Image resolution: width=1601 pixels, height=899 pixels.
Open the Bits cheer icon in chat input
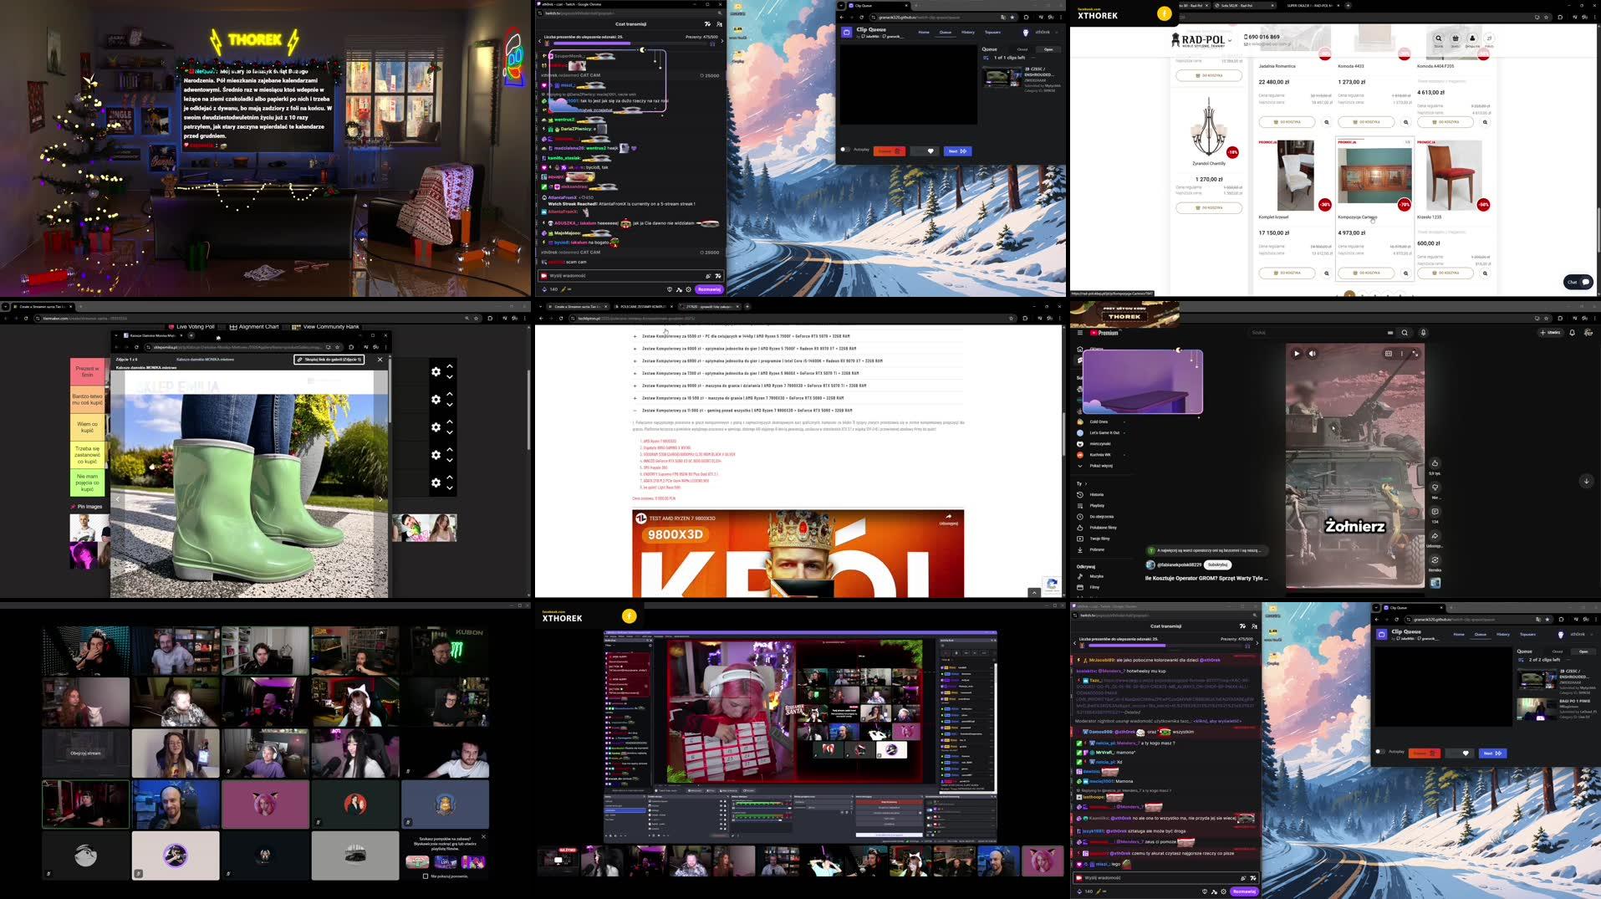pos(708,276)
